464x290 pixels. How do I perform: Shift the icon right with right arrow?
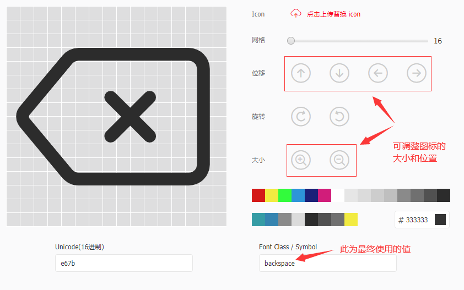[x=417, y=73]
